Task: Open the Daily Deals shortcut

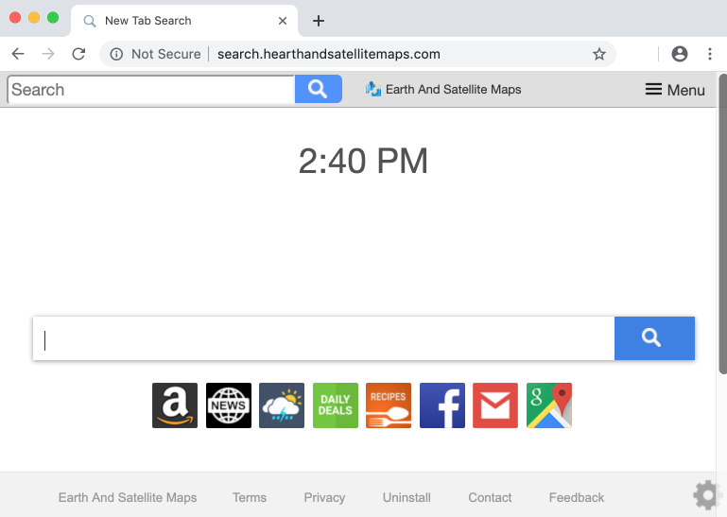Action: (336, 405)
